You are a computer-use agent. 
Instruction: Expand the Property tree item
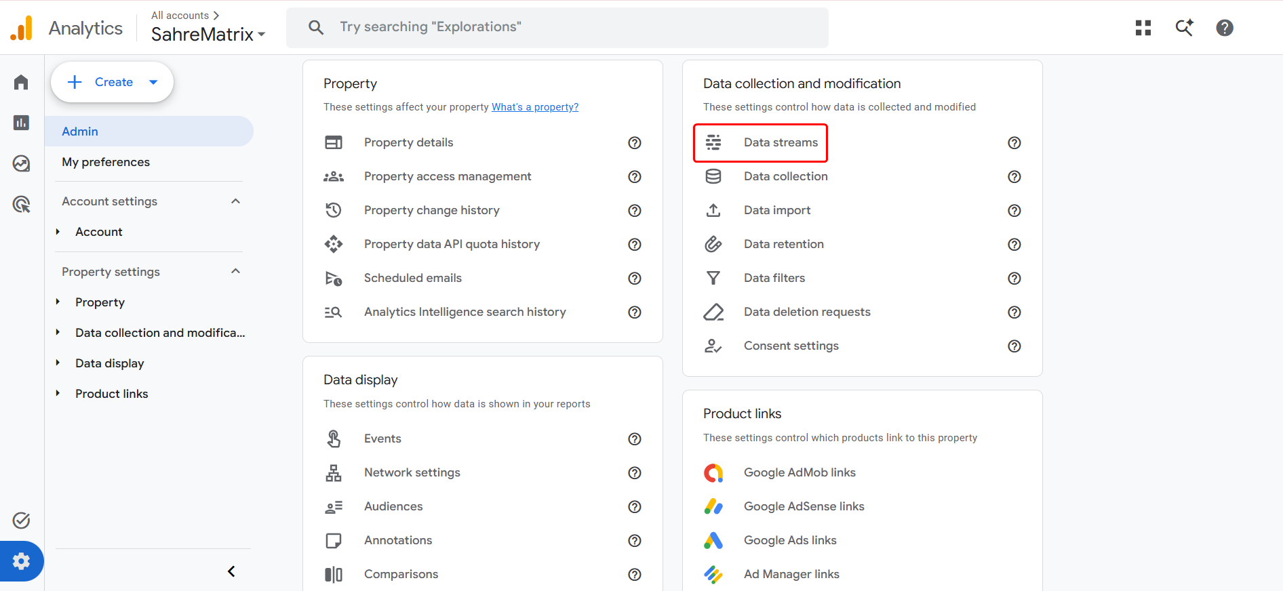click(x=58, y=302)
